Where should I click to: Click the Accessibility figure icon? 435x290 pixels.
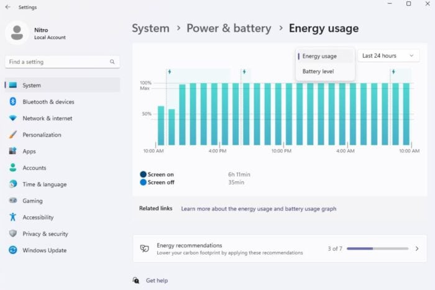[12, 217]
